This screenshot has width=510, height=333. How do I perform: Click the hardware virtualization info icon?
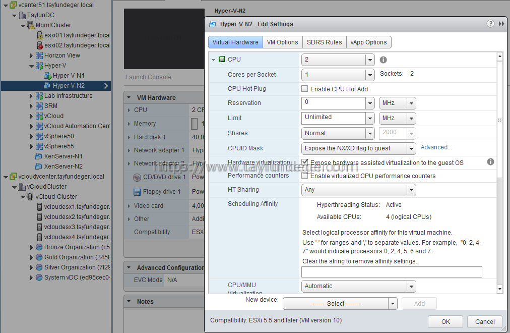[490, 162]
